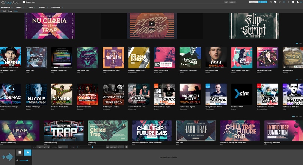Toggle the Loop filter

click(x=226, y=2)
